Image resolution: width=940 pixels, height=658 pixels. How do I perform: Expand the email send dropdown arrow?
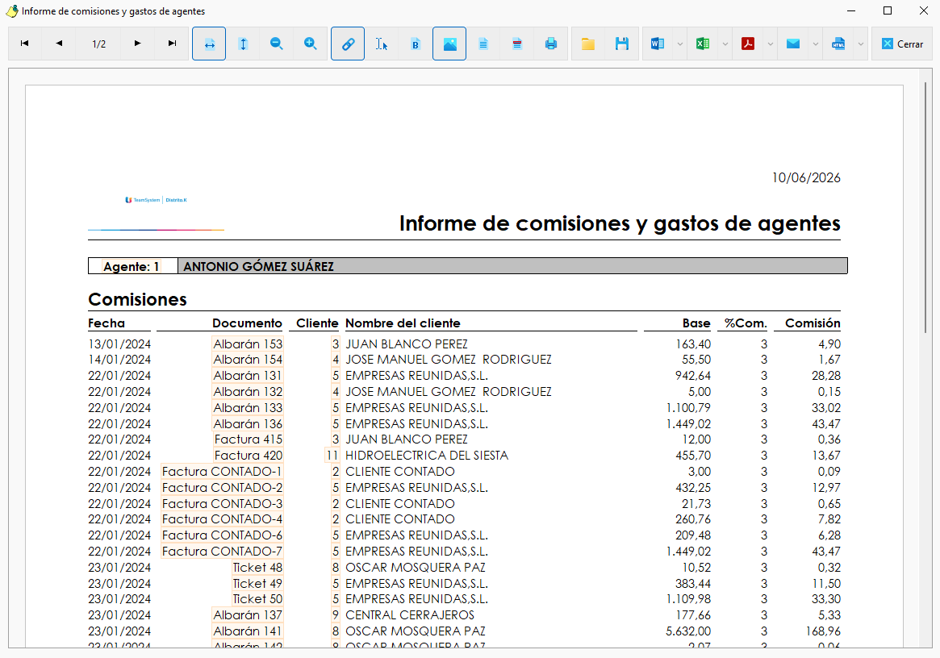pos(815,44)
